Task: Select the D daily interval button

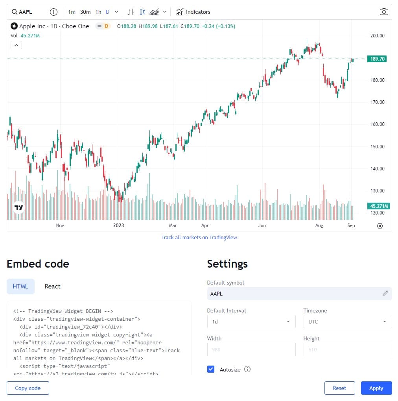Action: pyautogui.click(x=108, y=12)
